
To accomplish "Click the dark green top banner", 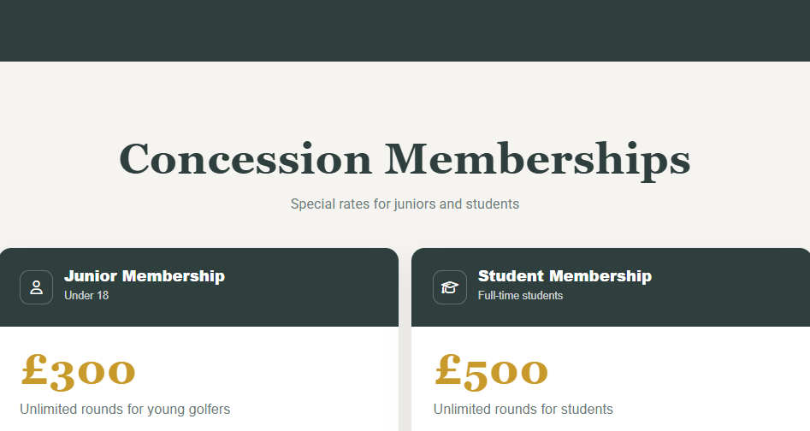I will (x=405, y=30).
